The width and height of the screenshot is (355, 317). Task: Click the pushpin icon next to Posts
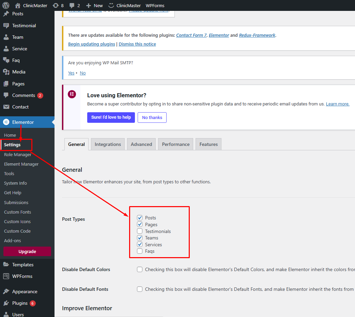tap(6, 14)
